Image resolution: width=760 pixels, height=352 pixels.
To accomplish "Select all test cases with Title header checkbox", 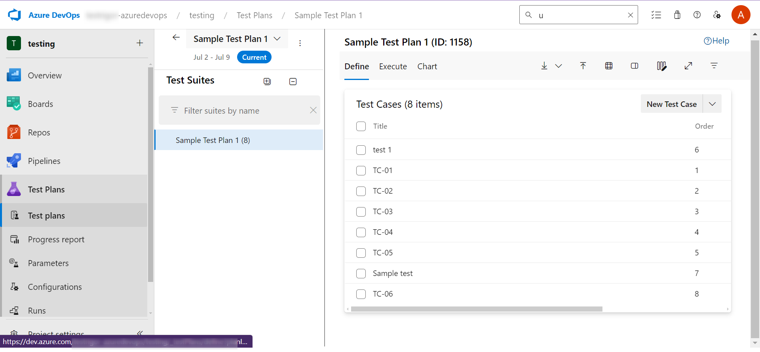I will pos(361,126).
